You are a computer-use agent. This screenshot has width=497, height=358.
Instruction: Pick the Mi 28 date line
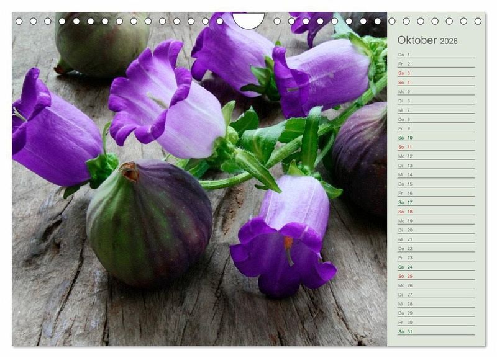[x=435, y=304]
